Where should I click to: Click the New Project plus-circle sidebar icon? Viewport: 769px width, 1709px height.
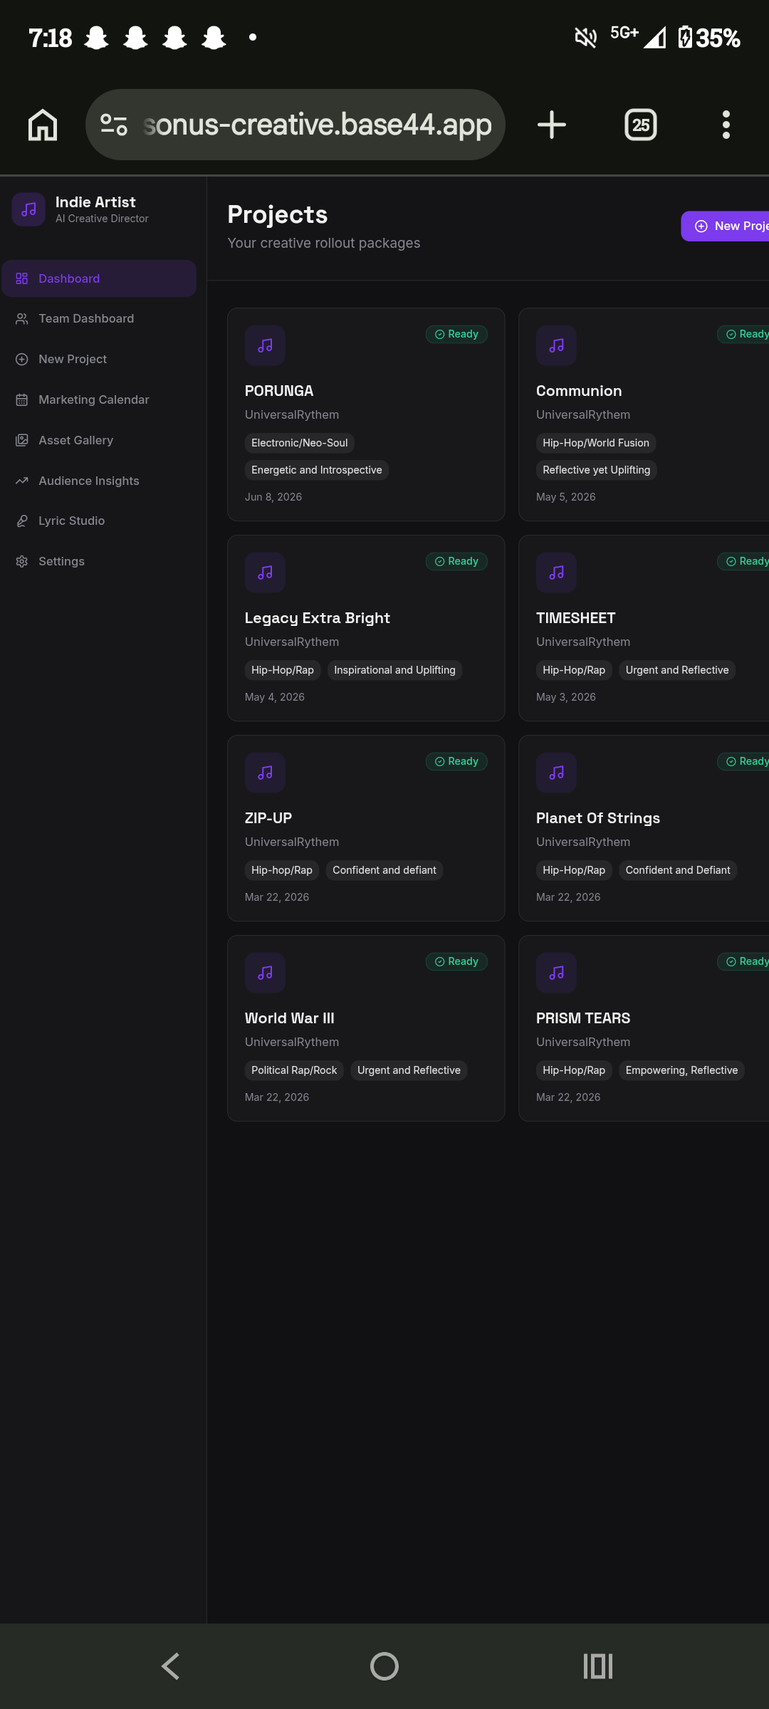point(22,360)
